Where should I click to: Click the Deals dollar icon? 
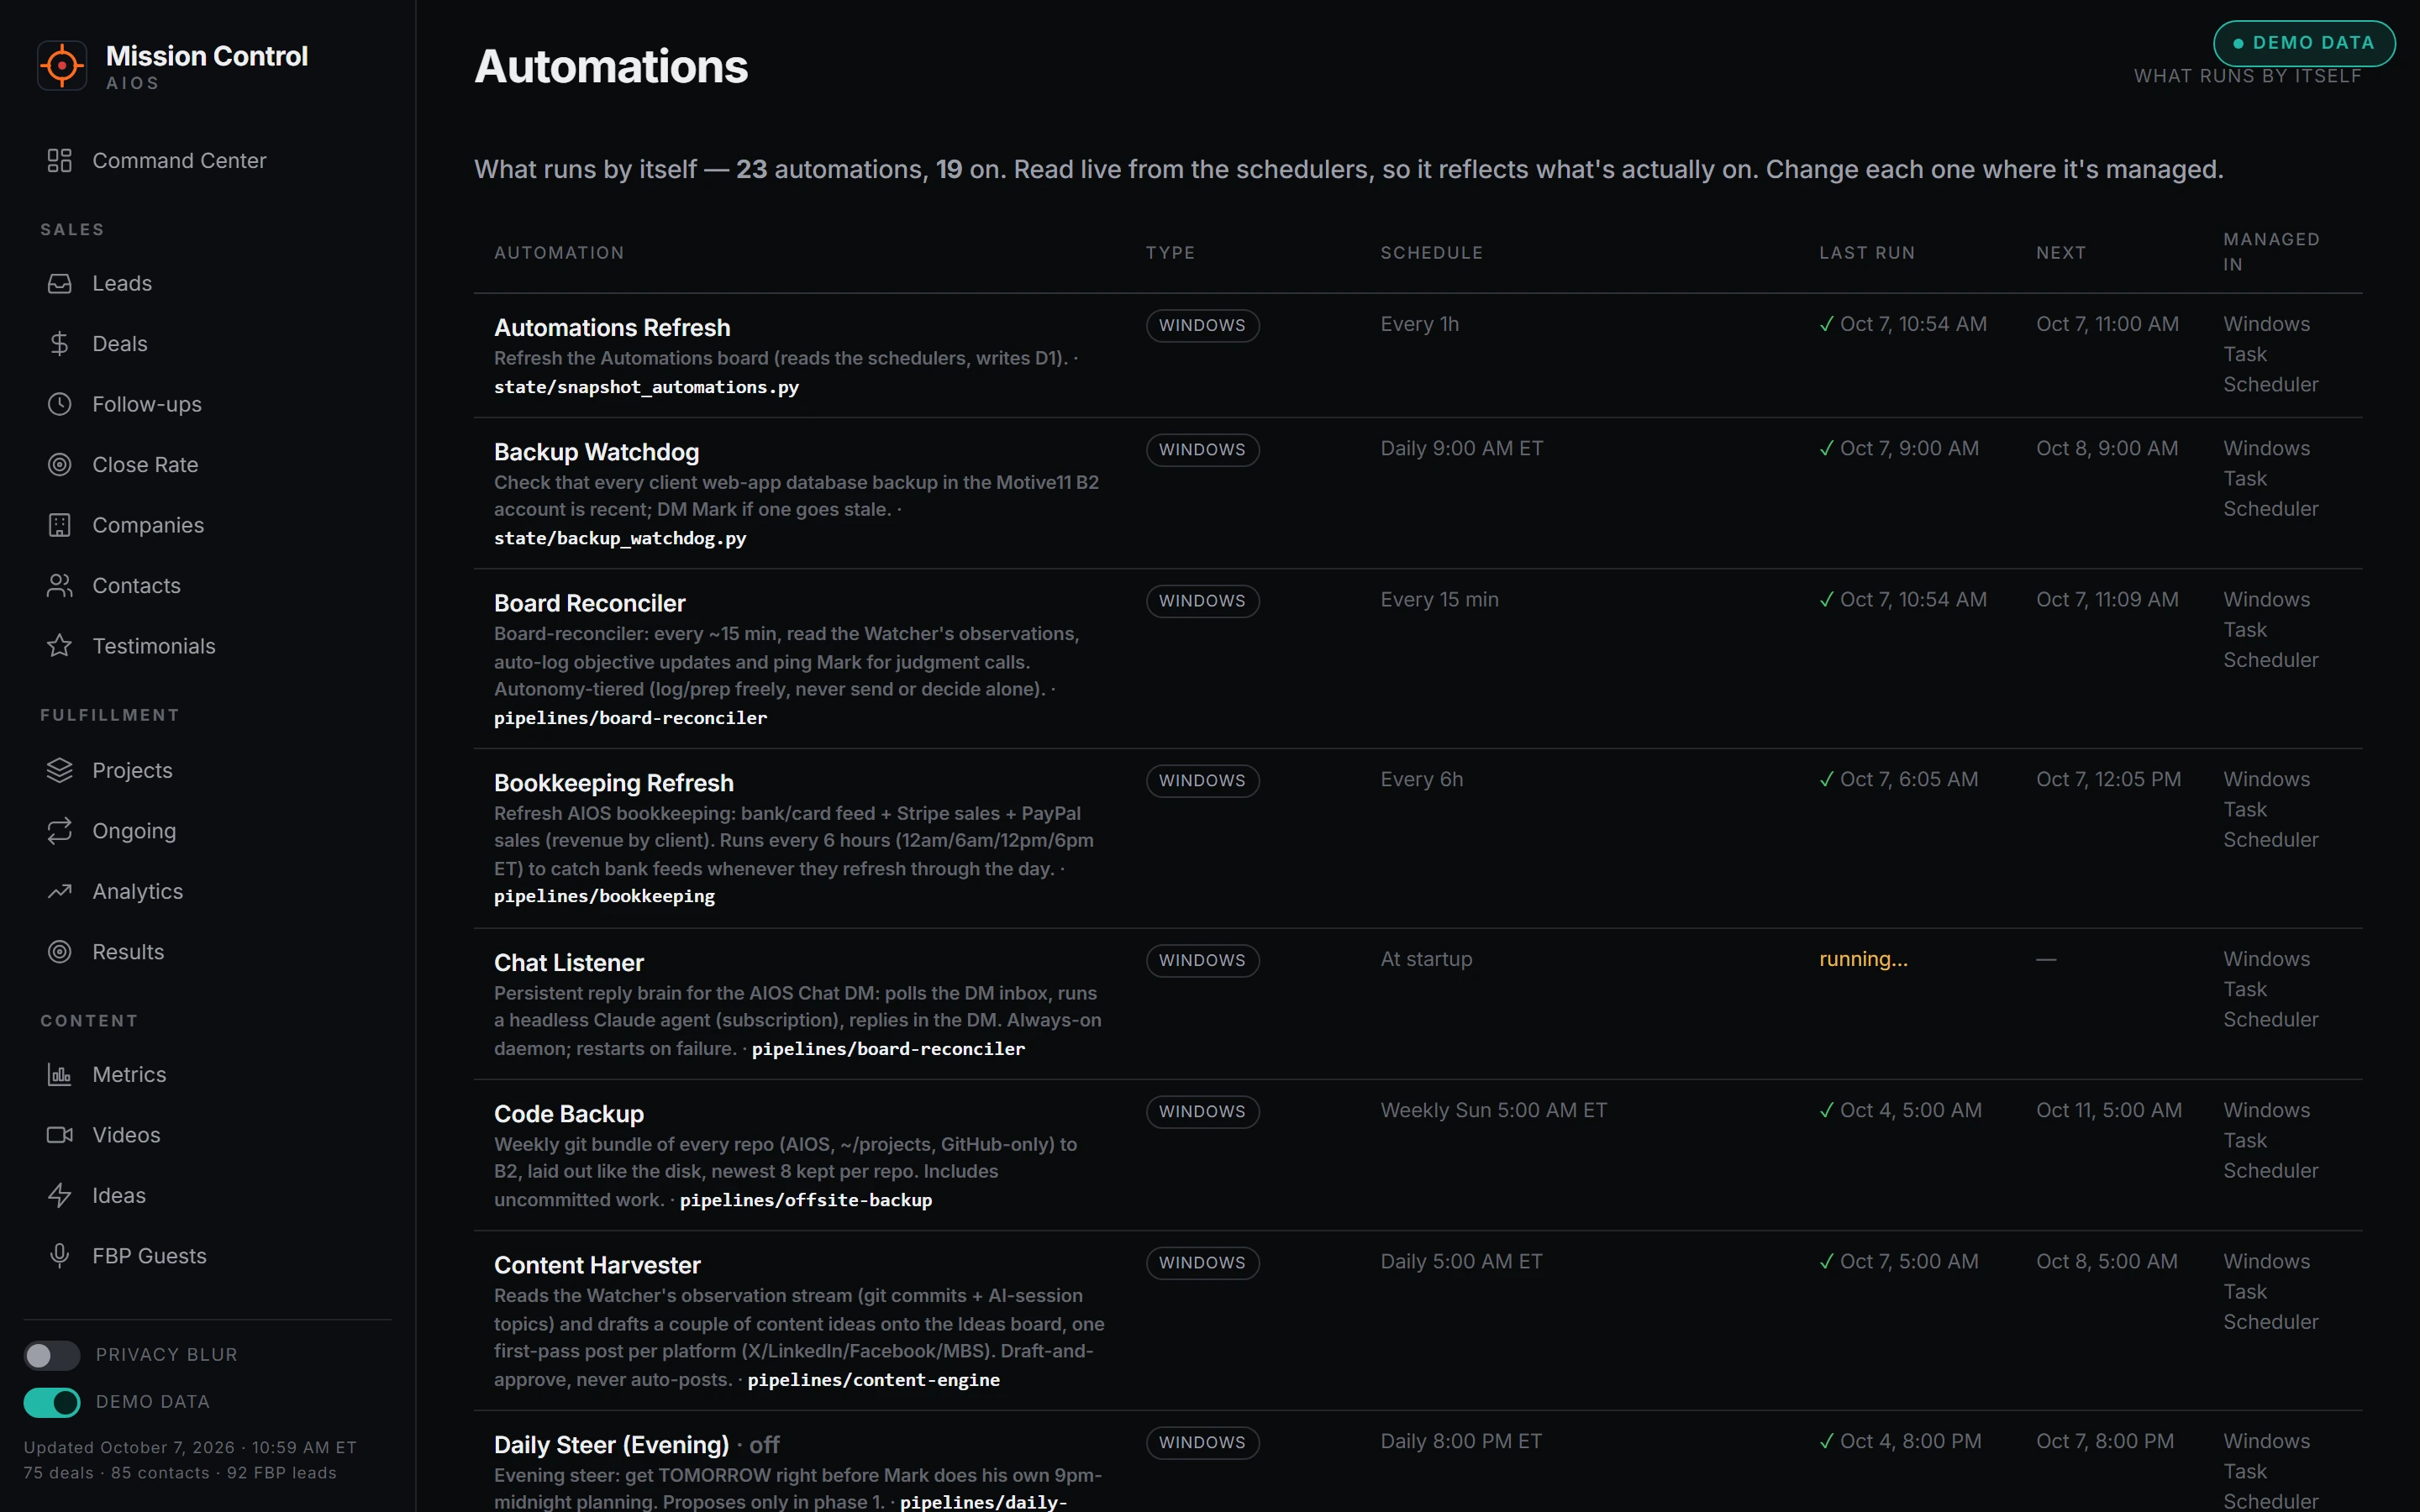pos(60,344)
